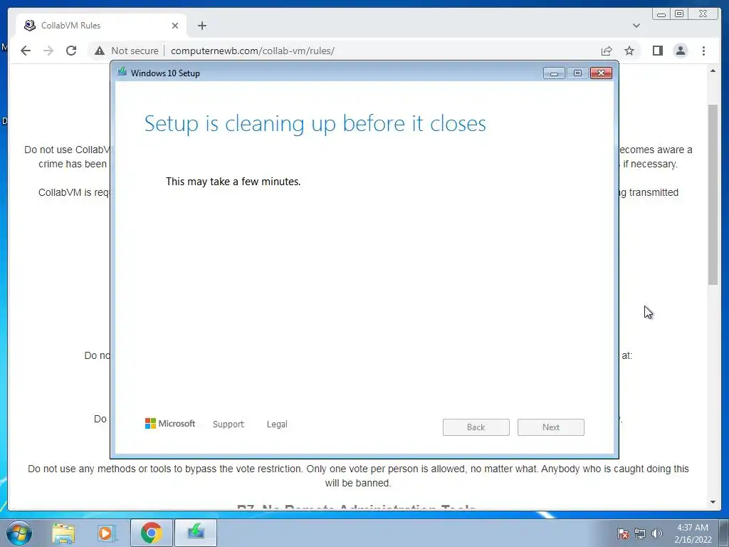Click the Chrome forward arrow
The width and height of the screenshot is (729, 547).
pos(48,51)
